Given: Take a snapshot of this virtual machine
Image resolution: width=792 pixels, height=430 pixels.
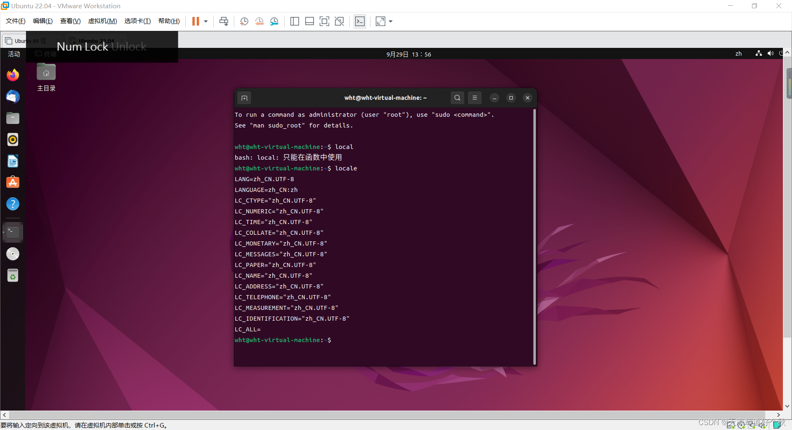Looking at the screenshot, I should click(x=244, y=21).
